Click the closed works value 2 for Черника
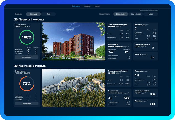Viewport: 175px width, 120px height. coord(153,48)
